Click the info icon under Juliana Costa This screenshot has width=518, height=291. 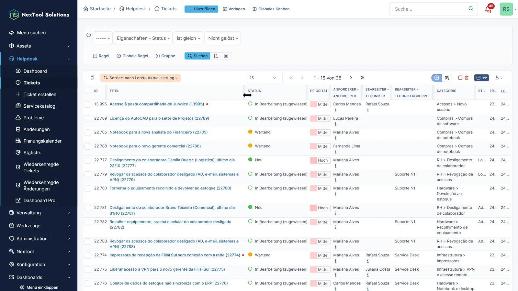[x=368, y=275]
